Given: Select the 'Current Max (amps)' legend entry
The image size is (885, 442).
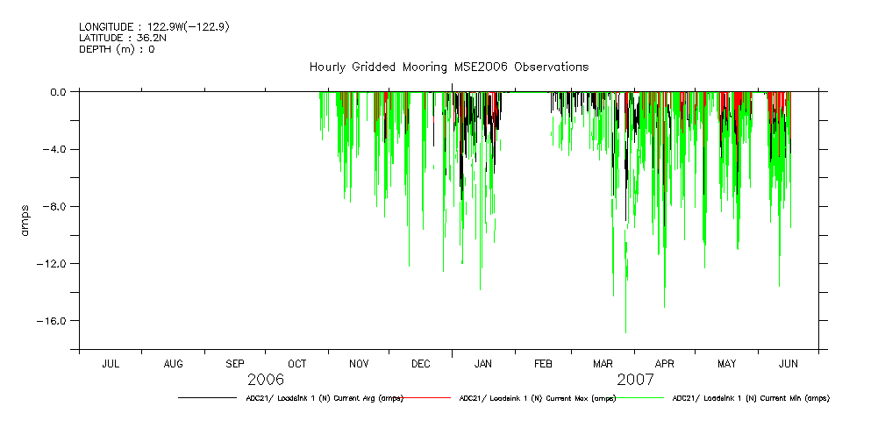Looking at the screenshot, I should click(537, 398).
